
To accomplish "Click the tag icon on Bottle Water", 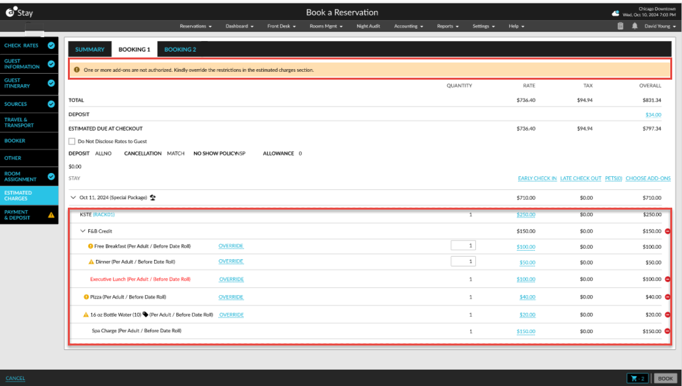I will [145, 314].
